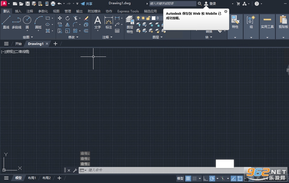Toggle layer lock padlock icon
Viewport: 289px width, 183px height.
(x=148, y=18)
